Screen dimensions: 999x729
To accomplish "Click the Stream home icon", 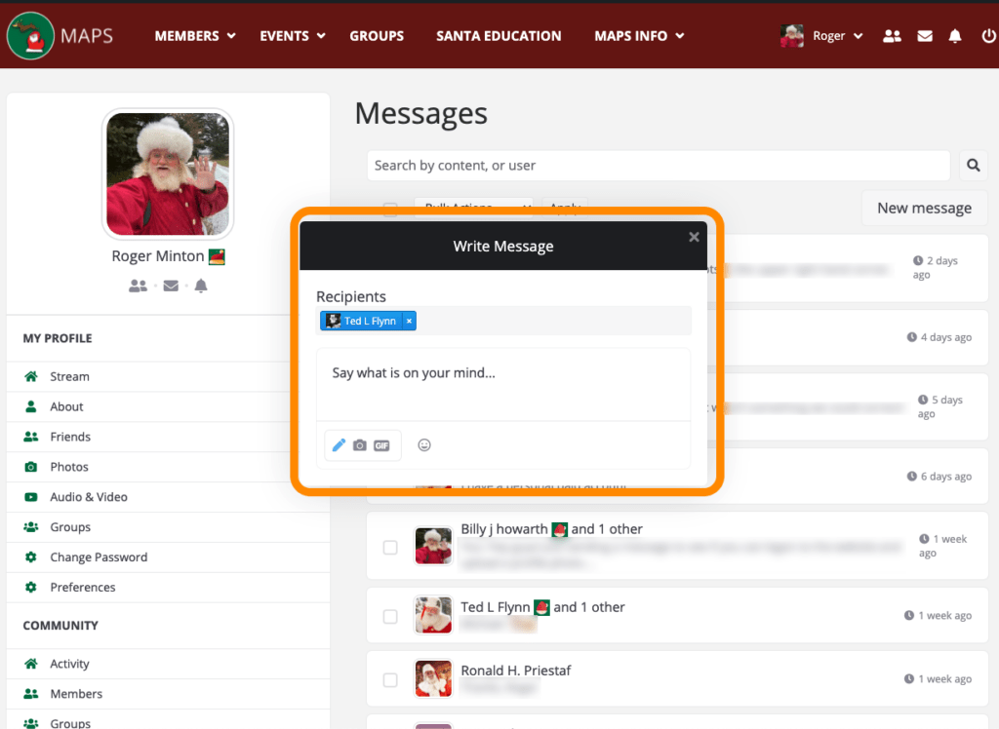I will pos(30,376).
